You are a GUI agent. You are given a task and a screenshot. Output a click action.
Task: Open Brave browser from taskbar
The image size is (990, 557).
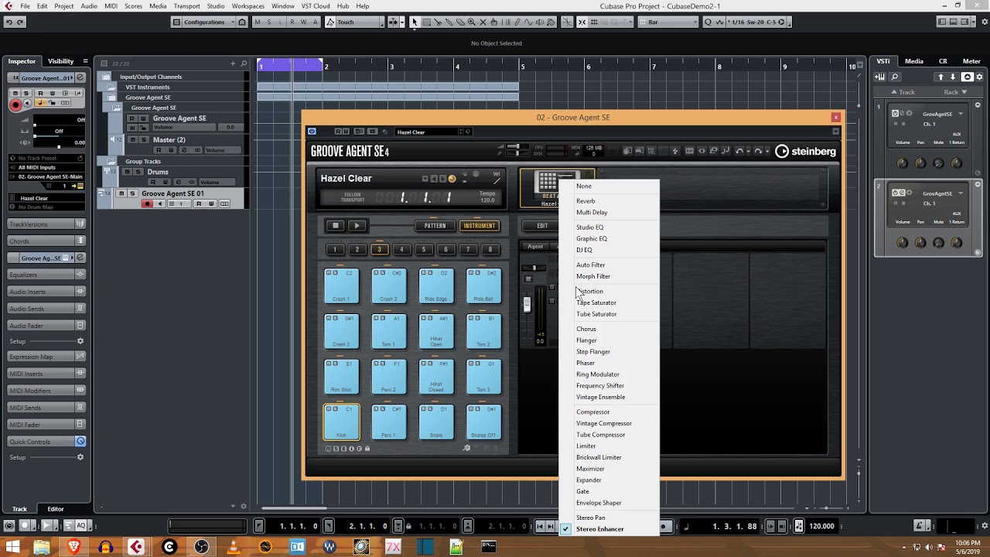pyautogui.click(x=73, y=547)
